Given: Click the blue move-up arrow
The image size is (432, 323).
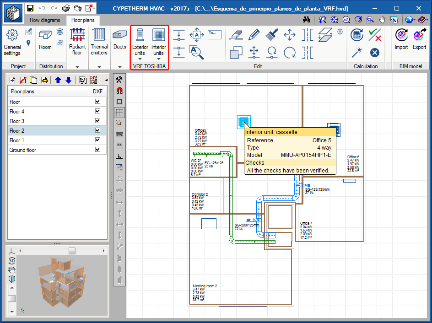Looking at the screenshot, I should point(58,80).
